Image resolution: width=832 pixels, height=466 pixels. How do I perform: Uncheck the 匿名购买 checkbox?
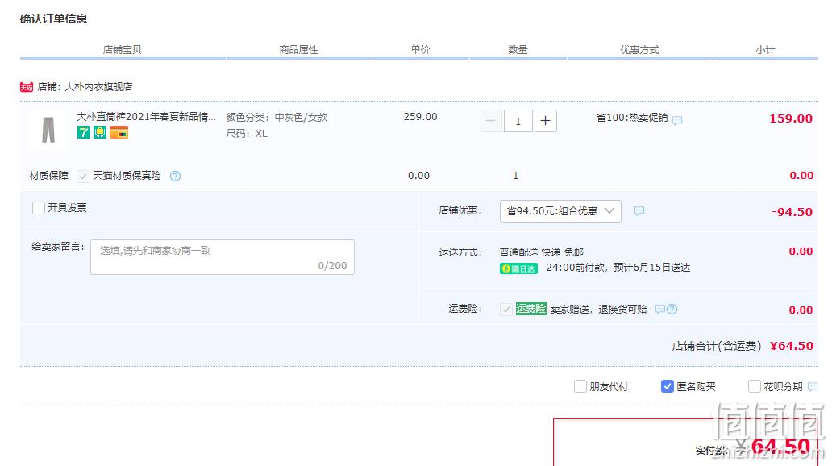pyautogui.click(x=667, y=386)
